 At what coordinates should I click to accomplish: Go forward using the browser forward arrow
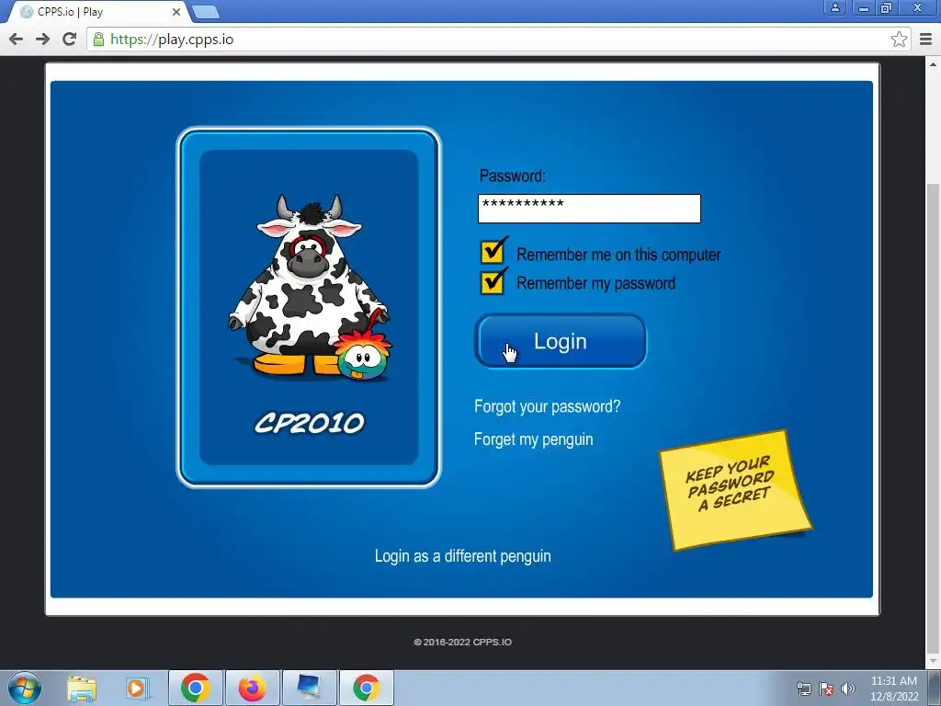pos(42,39)
